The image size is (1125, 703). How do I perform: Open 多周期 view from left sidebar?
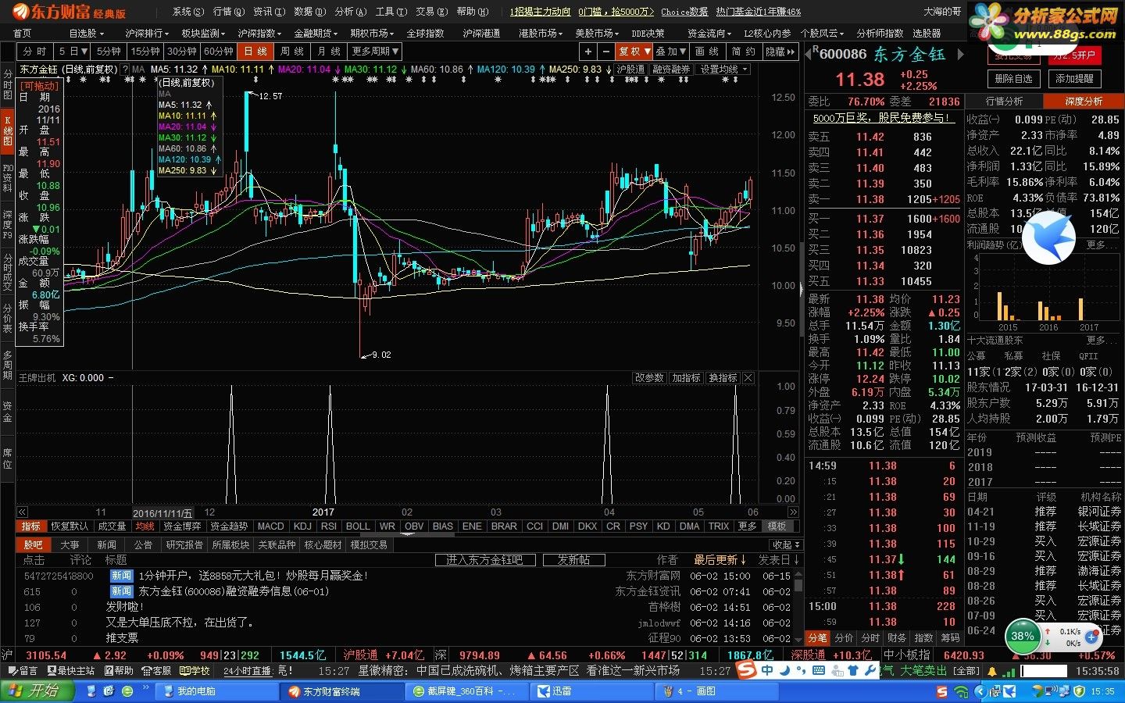point(8,365)
